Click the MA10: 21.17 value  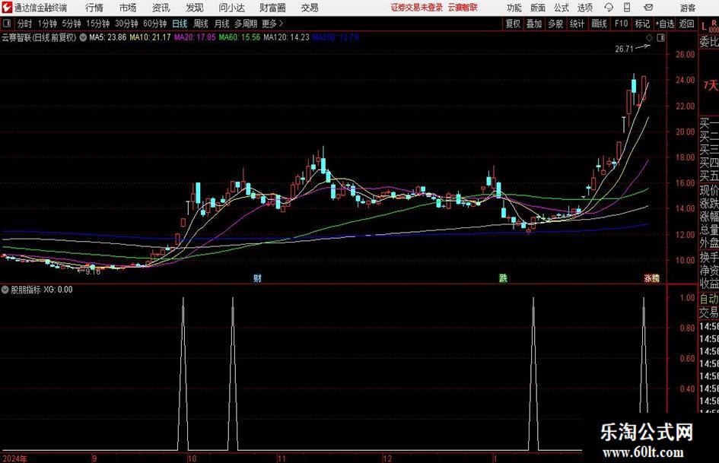(150, 37)
